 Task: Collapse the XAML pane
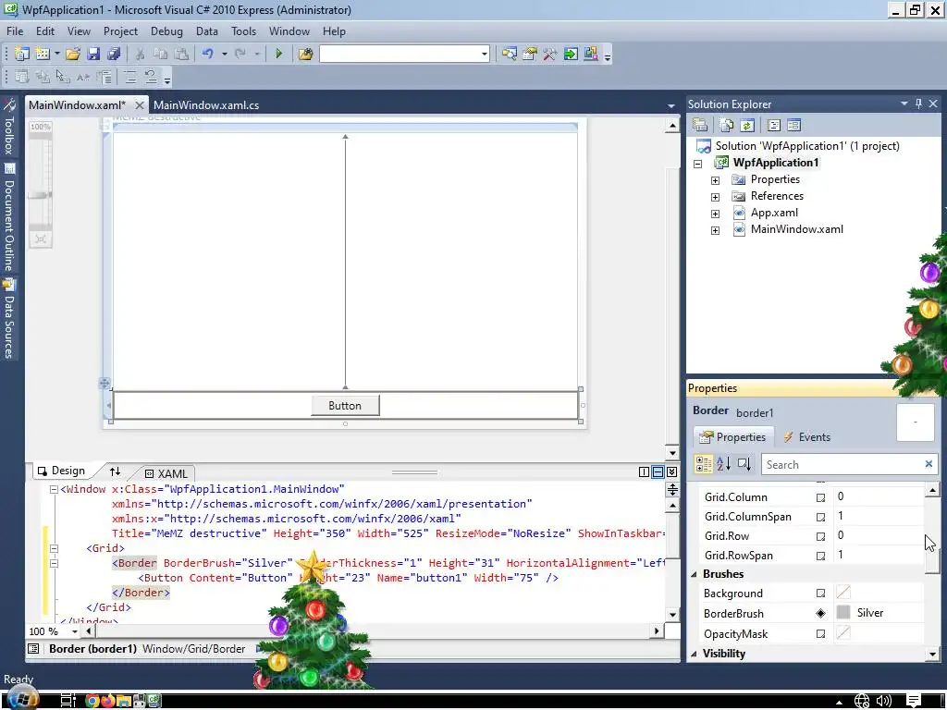[671, 472]
